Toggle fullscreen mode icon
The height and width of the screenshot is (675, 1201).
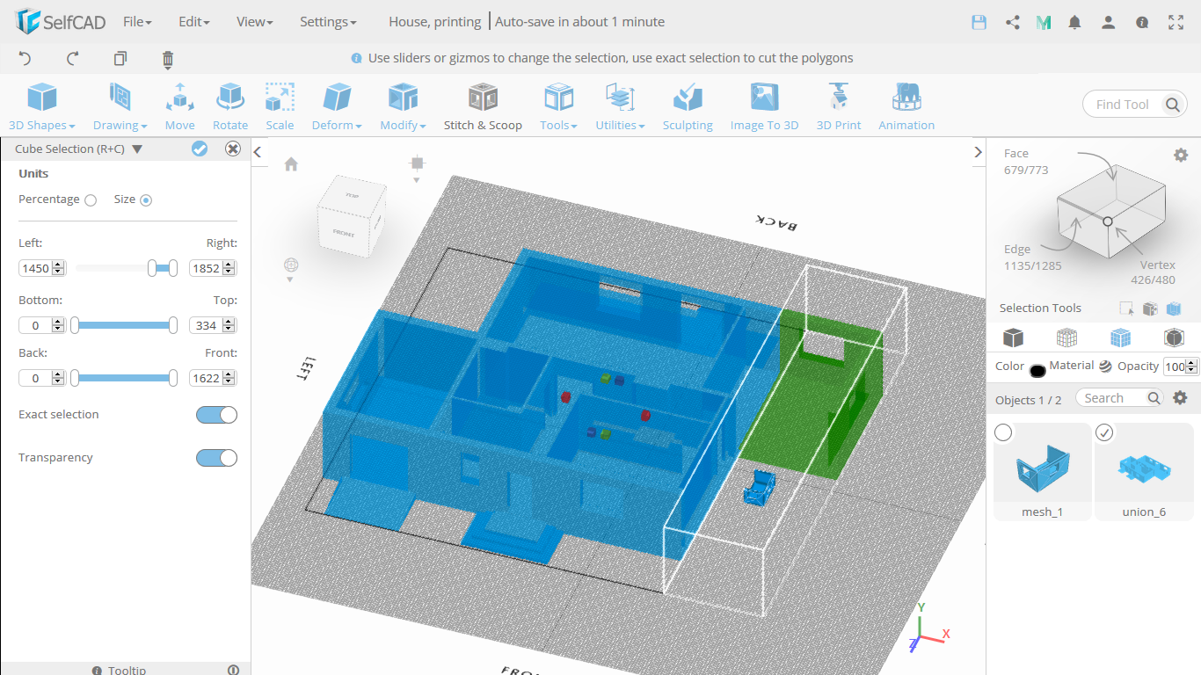(x=1176, y=23)
